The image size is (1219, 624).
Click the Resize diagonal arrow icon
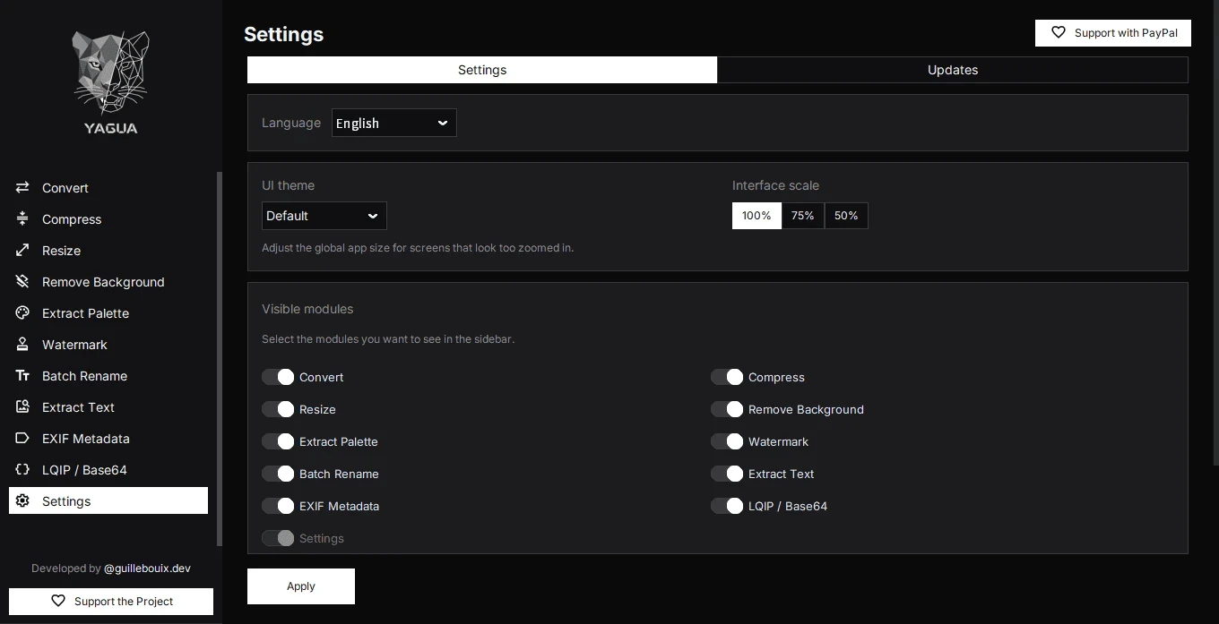coord(22,251)
